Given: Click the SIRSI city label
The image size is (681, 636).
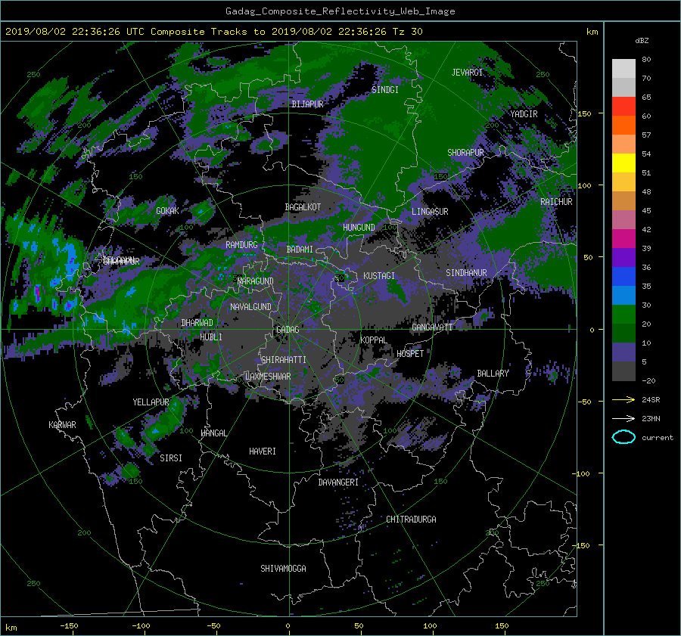Looking at the screenshot, I should tap(171, 458).
